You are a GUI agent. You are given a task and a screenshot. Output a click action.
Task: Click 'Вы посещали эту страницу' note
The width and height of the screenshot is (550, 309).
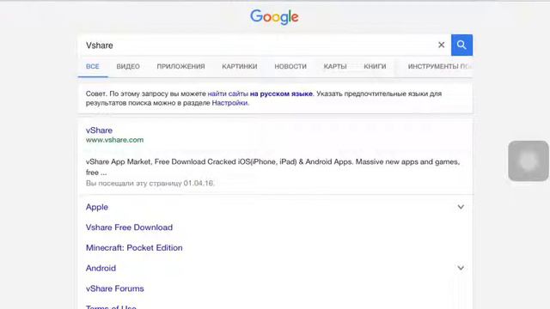click(x=150, y=183)
